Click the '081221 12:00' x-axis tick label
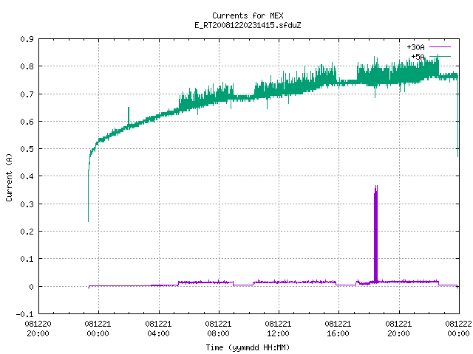 (x=278, y=329)
